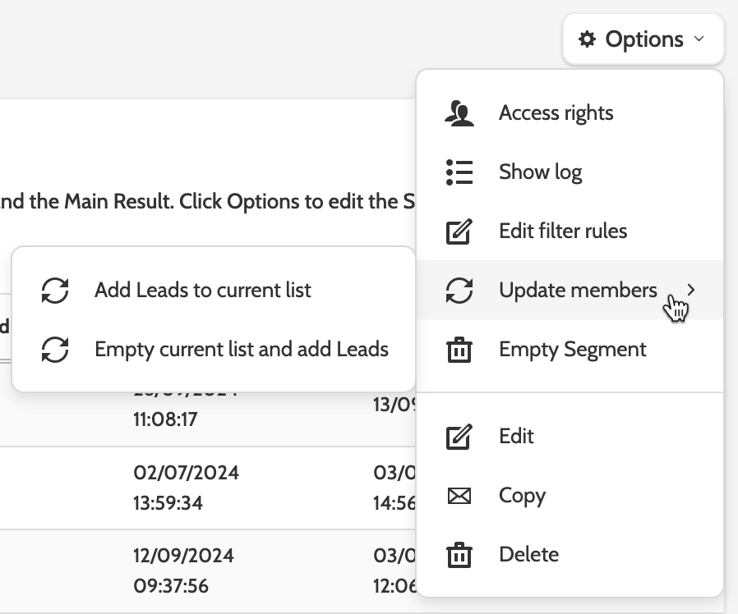Choose Empty current list and add Leads
The height and width of the screenshot is (614, 738).
242,350
